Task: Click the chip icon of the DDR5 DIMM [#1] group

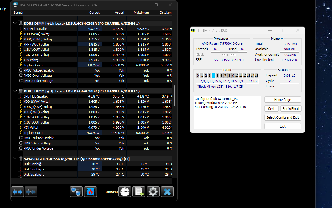Action: pos(21,23)
